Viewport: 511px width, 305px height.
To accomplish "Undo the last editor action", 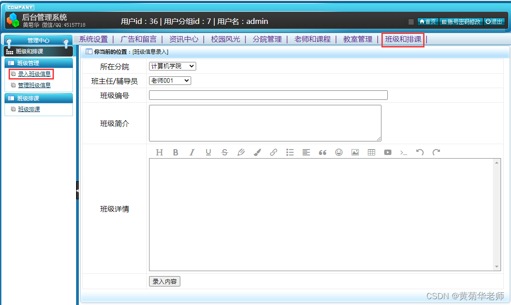I will 420,152.
